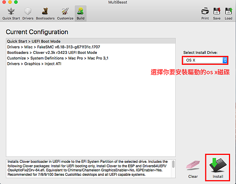This screenshot has height=184, width=236.
Task: Open the Customize toolbar section
Action: [65, 13]
